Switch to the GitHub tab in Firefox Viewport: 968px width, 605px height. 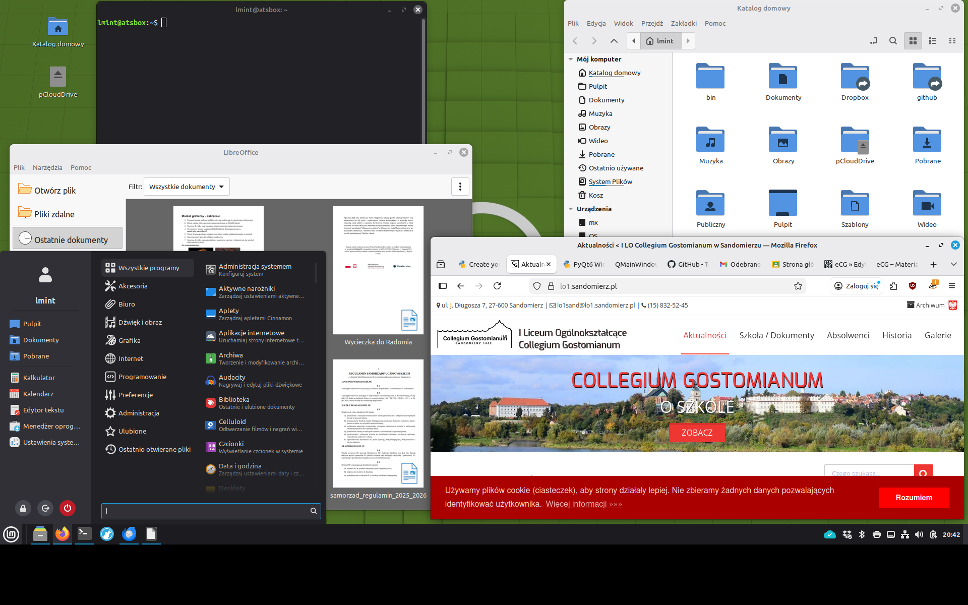tap(687, 264)
